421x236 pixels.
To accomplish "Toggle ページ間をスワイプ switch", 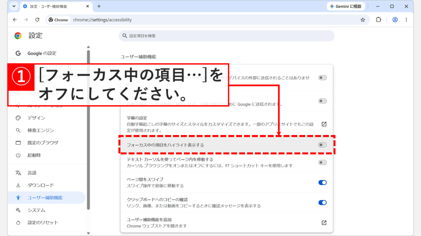I will pyautogui.click(x=322, y=182).
